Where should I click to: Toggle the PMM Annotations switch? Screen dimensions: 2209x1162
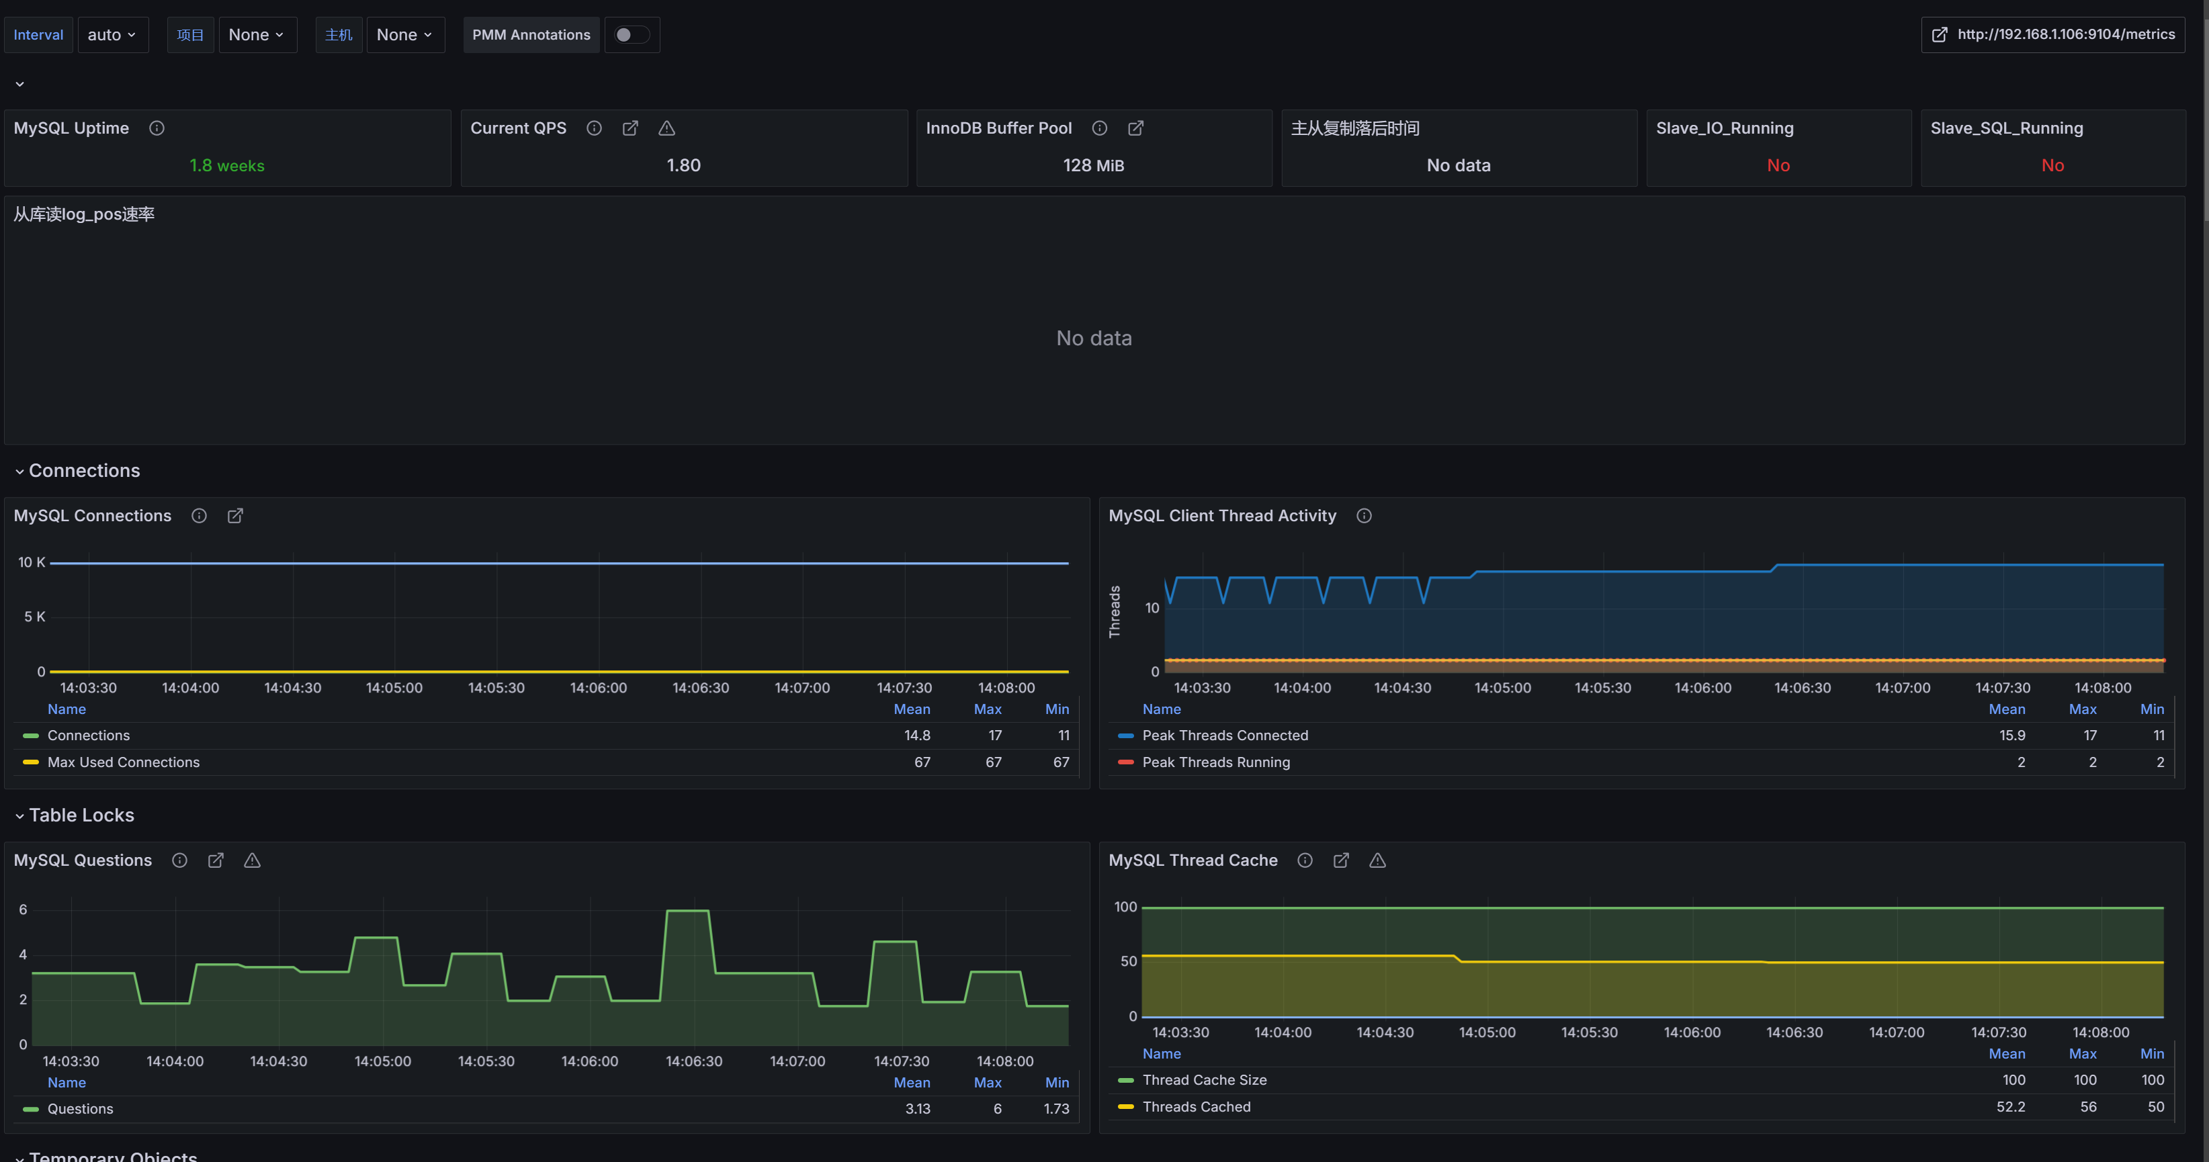(x=632, y=35)
